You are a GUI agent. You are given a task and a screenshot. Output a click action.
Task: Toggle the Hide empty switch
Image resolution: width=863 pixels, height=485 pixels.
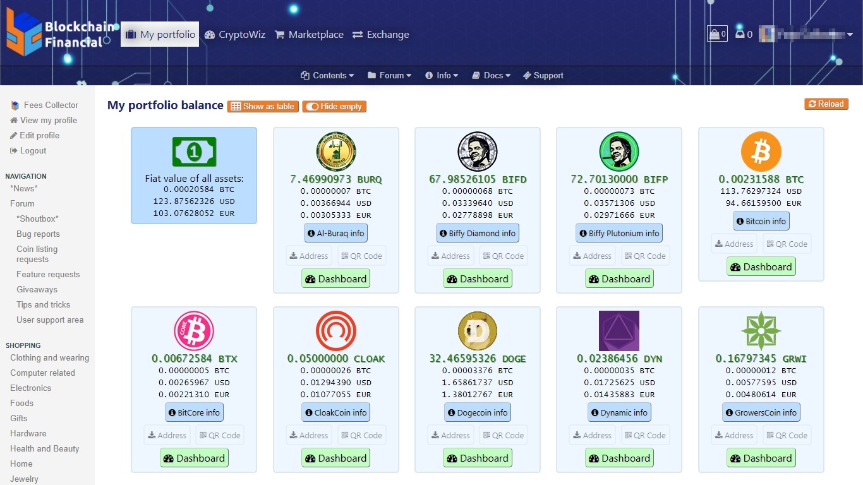tap(334, 106)
